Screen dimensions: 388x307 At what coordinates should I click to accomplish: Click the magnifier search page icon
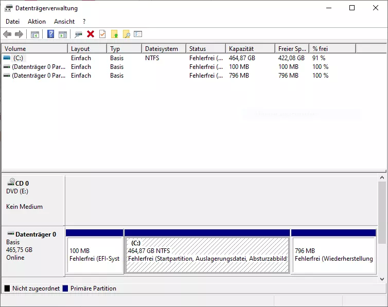[126, 34]
